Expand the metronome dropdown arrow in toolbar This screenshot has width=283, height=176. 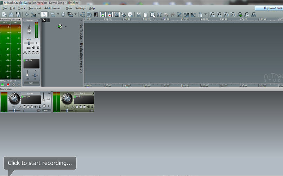[x=206, y=15]
